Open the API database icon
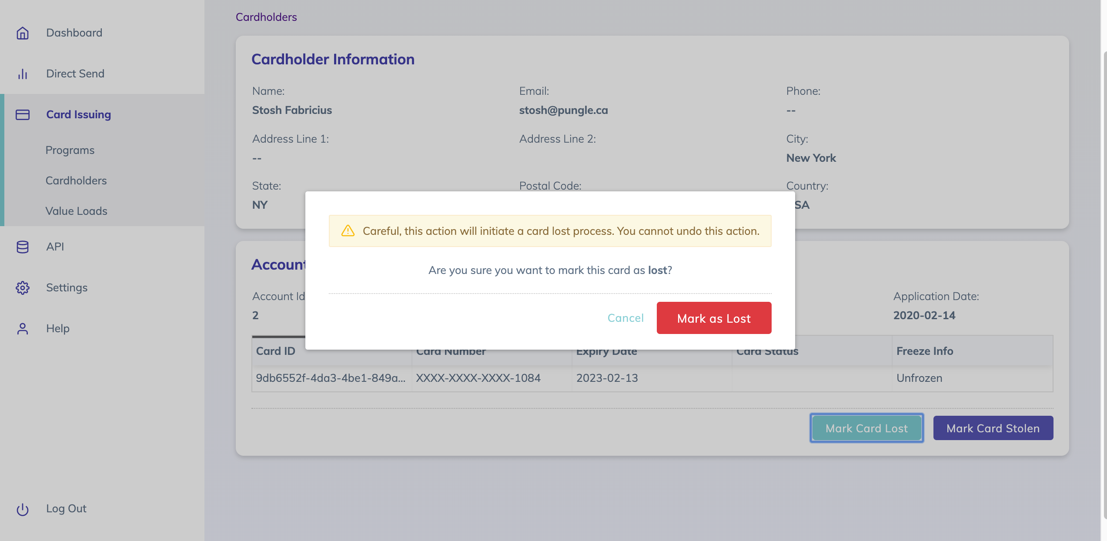Screen dimensions: 1107x541 click(x=22, y=247)
